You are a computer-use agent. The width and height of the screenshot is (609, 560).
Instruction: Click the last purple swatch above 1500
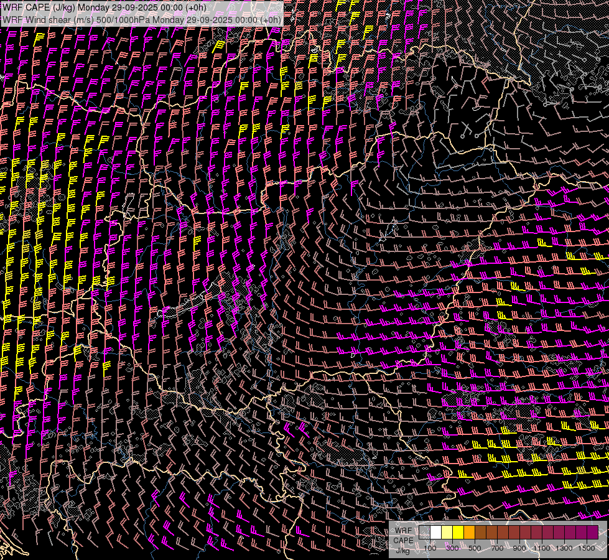coord(592,532)
